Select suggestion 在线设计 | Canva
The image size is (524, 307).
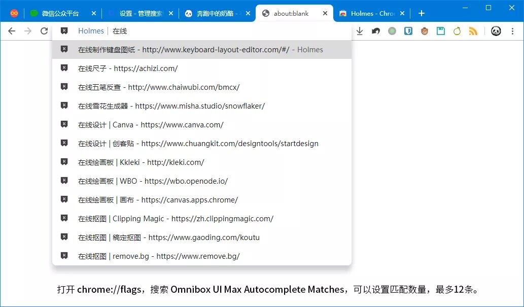202,125
